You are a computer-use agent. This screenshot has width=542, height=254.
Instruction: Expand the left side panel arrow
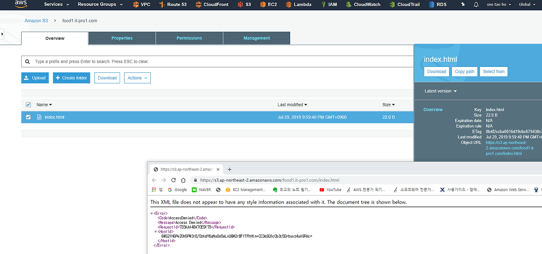2,33
